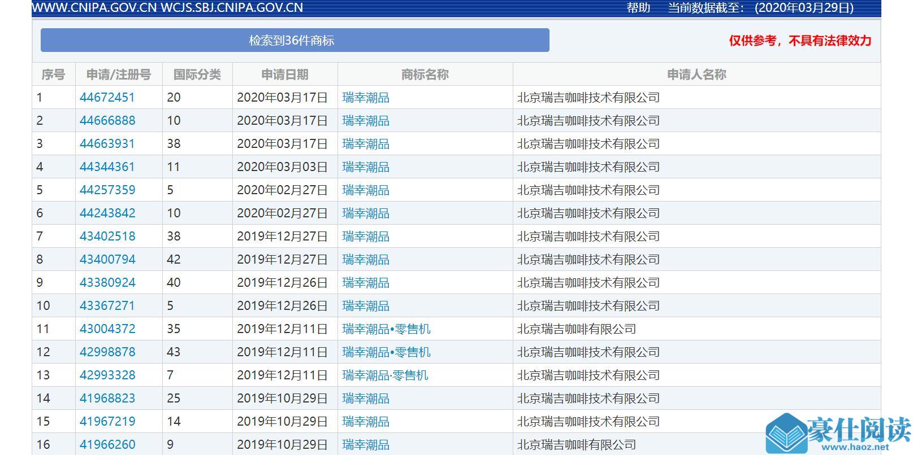Viewport: 913px width, 455px height.
Task: Select applicant 北京瑞吉咖啡有限公司 in row 16
Action: [x=577, y=445]
